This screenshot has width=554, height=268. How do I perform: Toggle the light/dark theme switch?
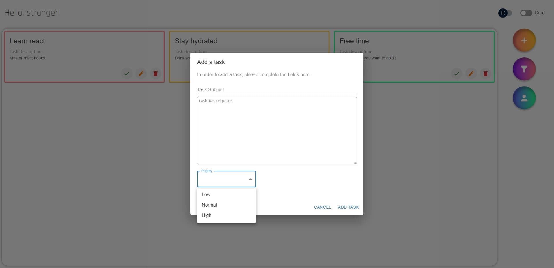(x=505, y=13)
